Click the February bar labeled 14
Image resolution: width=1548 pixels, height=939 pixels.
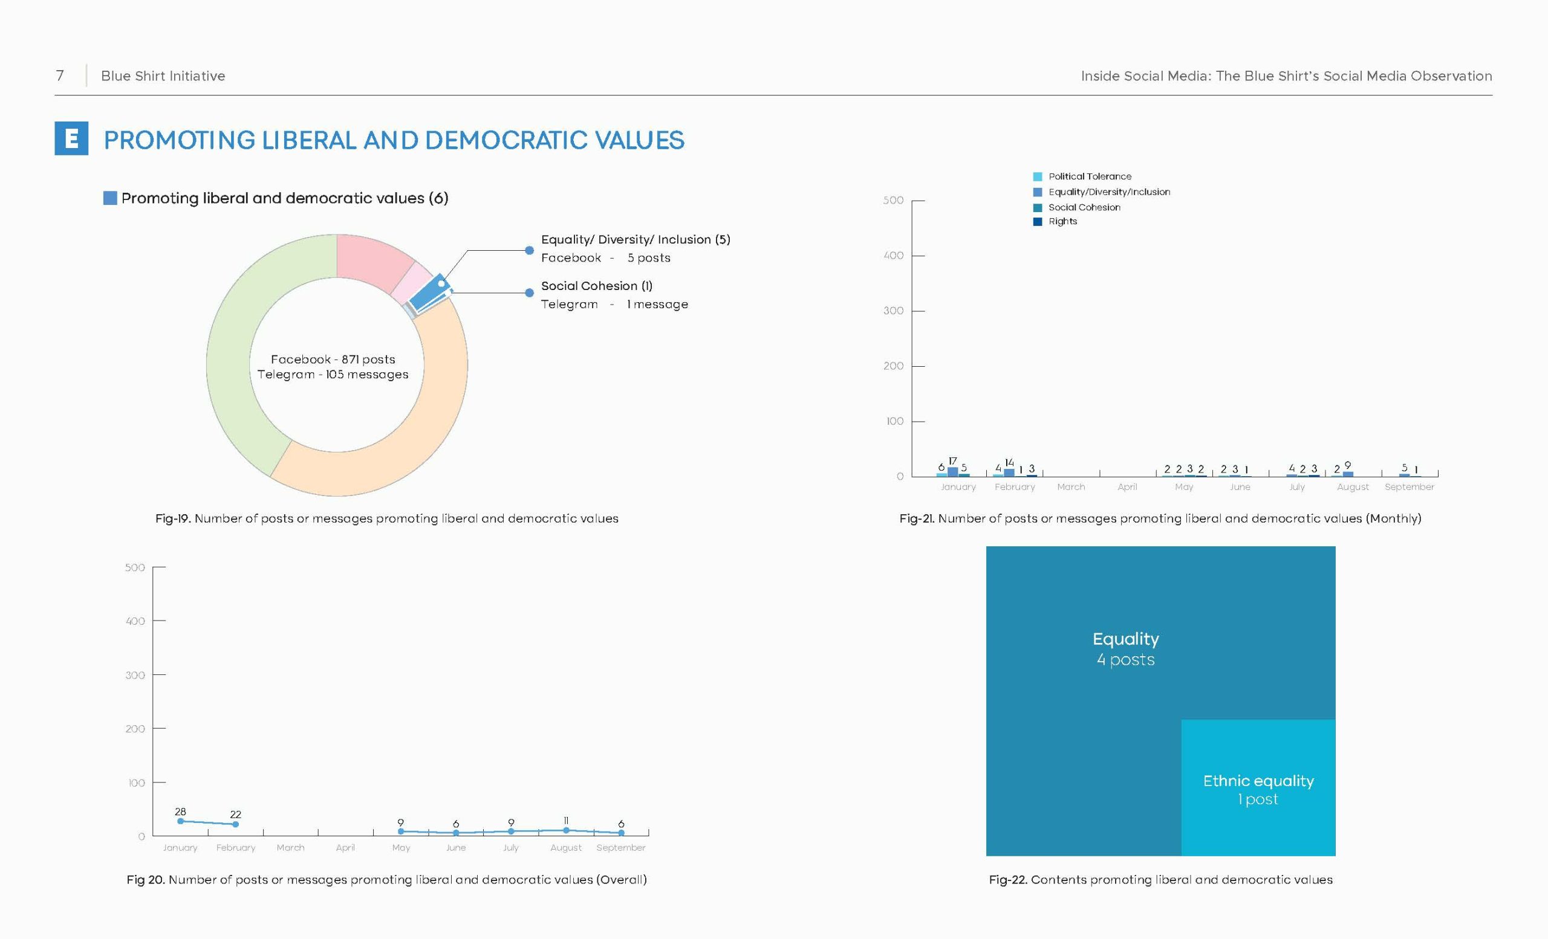(1009, 473)
